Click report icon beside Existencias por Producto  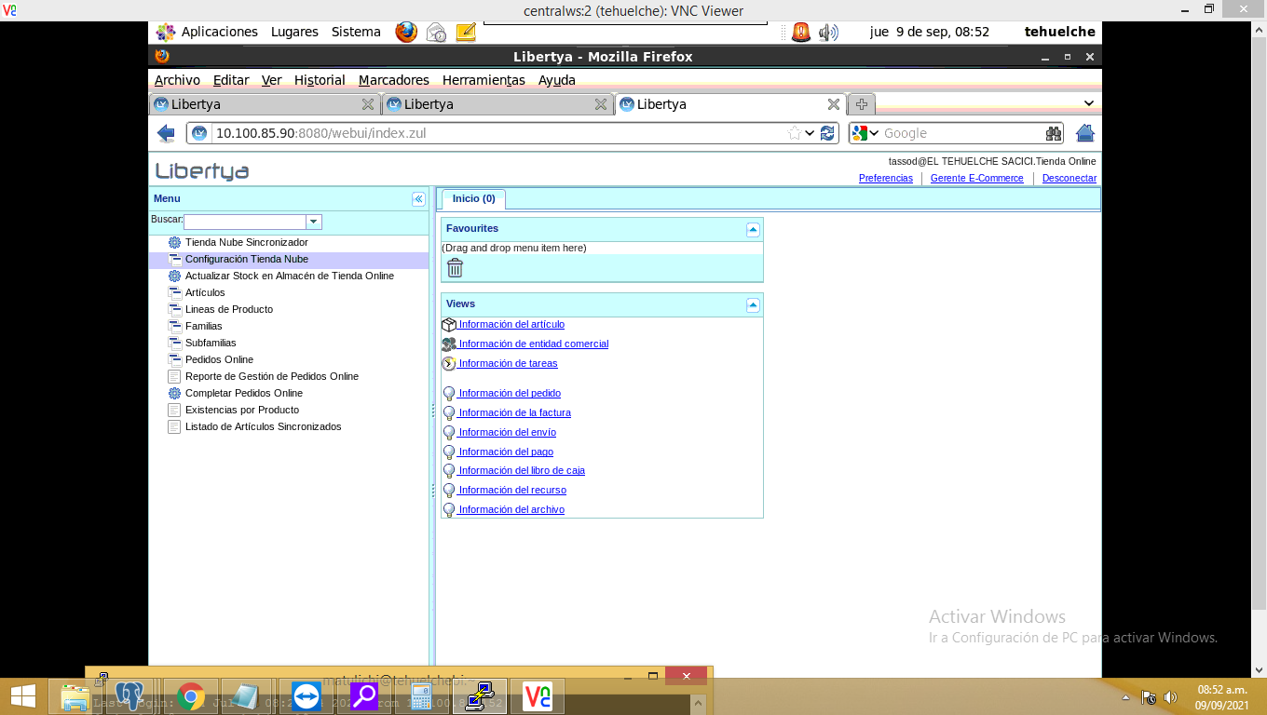pyautogui.click(x=174, y=410)
